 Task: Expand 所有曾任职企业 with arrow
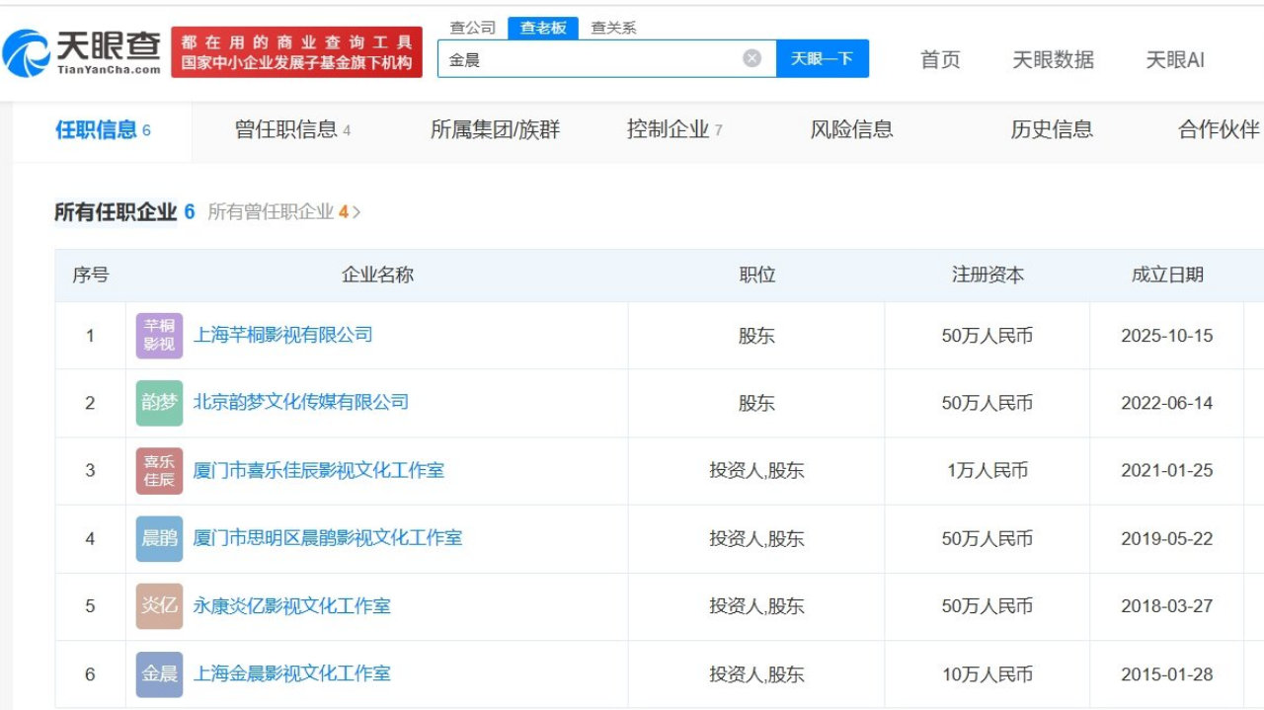coord(284,211)
